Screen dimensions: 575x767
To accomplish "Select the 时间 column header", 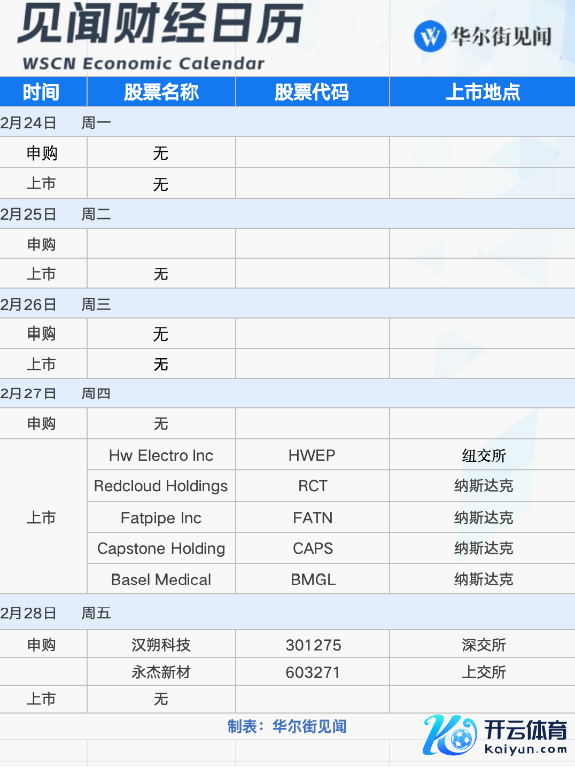I will tap(41, 92).
